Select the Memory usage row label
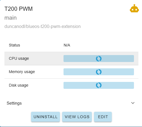The image size is (142, 127). [x=22, y=72]
